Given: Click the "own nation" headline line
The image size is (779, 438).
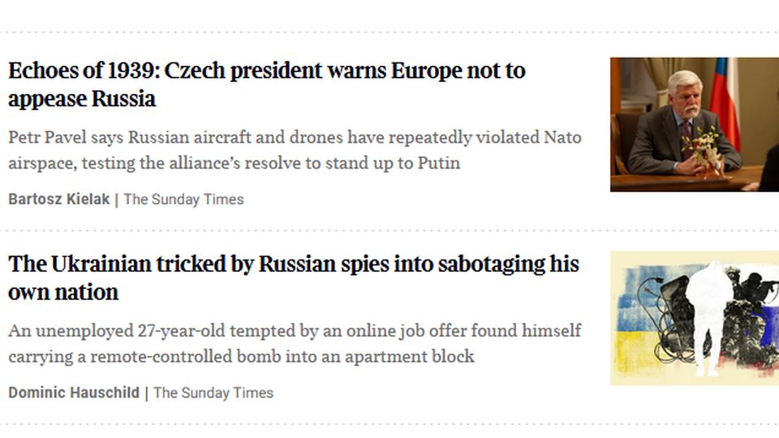Looking at the screenshot, I should tap(63, 293).
